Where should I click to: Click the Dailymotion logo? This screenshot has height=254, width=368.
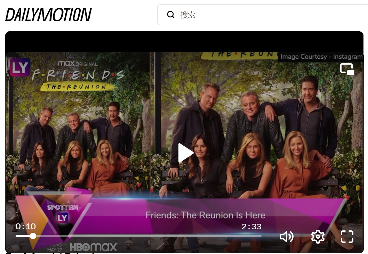48,15
